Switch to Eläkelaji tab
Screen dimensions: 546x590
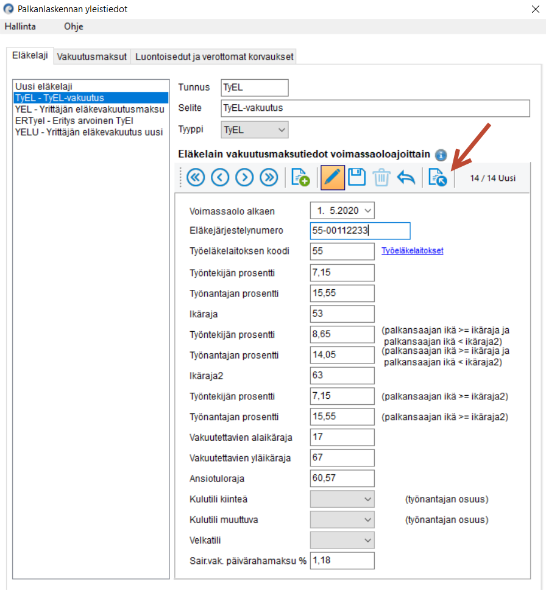[x=30, y=55]
